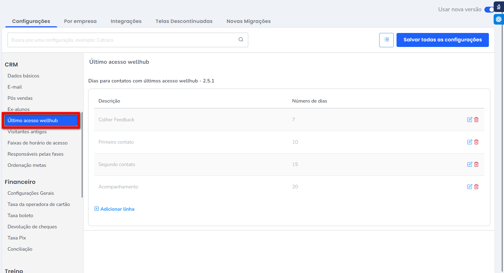The image size is (504, 273).
Task: Delete the Acompanhamento row
Action: pyautogui.click(x=476, y=187)
